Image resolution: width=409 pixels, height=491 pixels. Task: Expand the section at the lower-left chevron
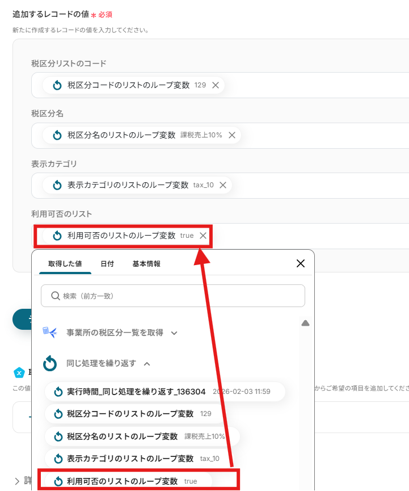point(17,481)
